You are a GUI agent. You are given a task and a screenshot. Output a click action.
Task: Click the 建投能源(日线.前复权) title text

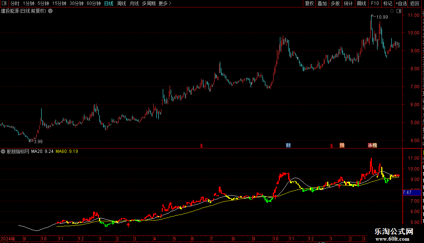(24, 11)
